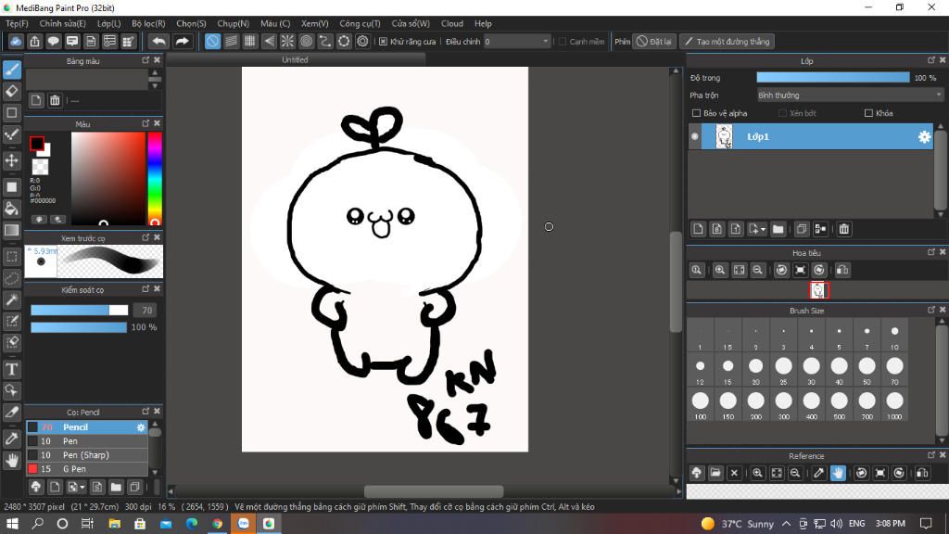
Task: Open Chrome from the taskbar
Action: click(217, 523)
